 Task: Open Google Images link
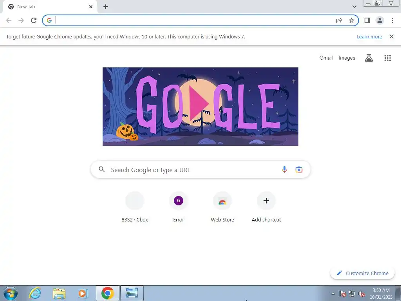(347, 58)
